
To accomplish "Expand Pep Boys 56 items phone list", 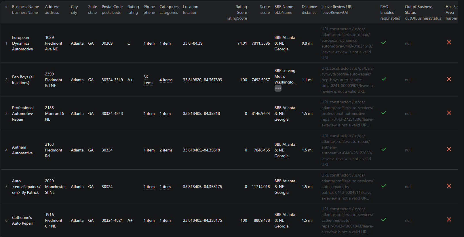I will point(148,80).
